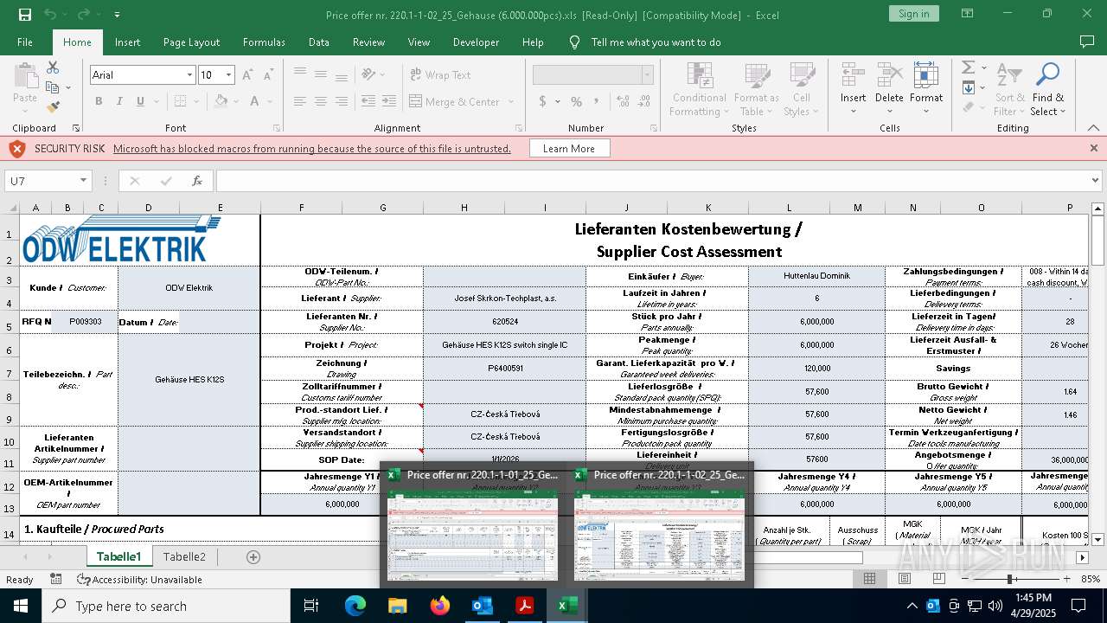Toggle Italic formatting
Image resolution: width=1107 pixels, height=623 pixels.
(119, 101)
